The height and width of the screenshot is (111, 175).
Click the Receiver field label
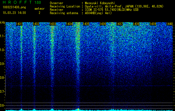click(x=56, y=10)
